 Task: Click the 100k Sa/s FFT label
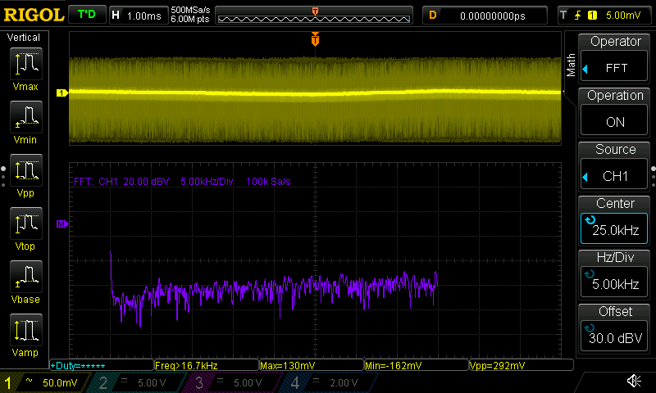pyautogui.click(x=268, y=182)
